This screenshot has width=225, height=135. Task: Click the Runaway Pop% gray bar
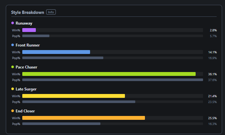pos(36,36)
